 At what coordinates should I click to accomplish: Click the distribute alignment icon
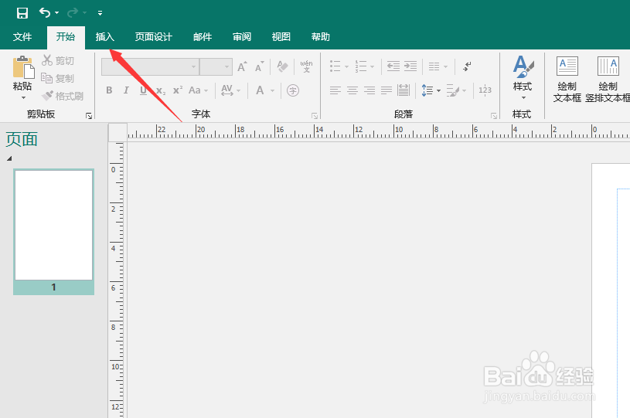(x=403, y=90)
